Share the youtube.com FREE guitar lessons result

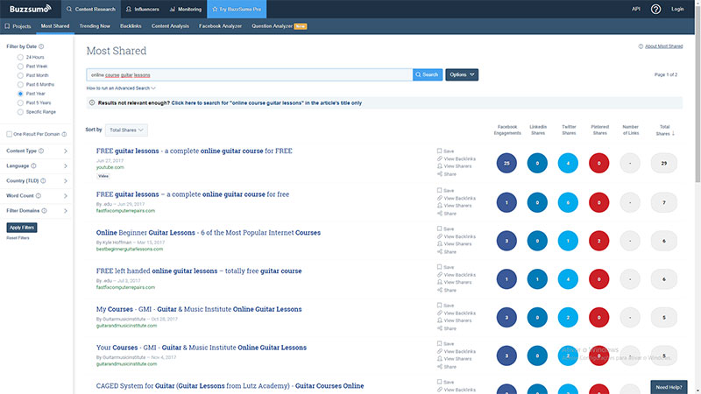447,174
